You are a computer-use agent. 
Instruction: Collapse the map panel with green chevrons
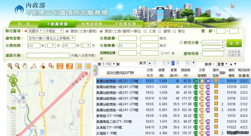click(x=95, y=70)
